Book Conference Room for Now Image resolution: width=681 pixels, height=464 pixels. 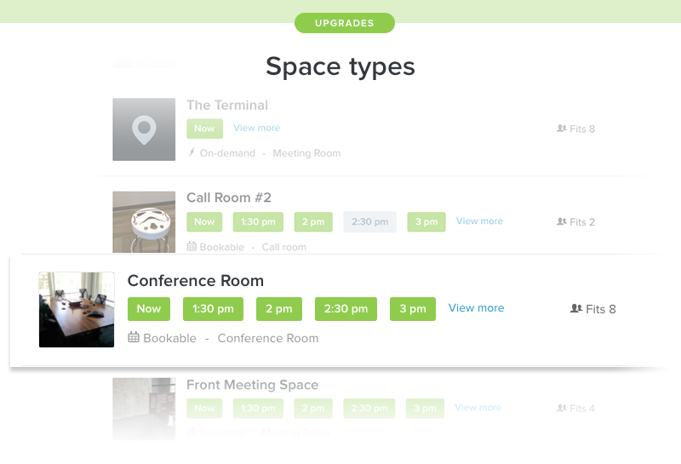pyautogui.click(x=149, y=309)
